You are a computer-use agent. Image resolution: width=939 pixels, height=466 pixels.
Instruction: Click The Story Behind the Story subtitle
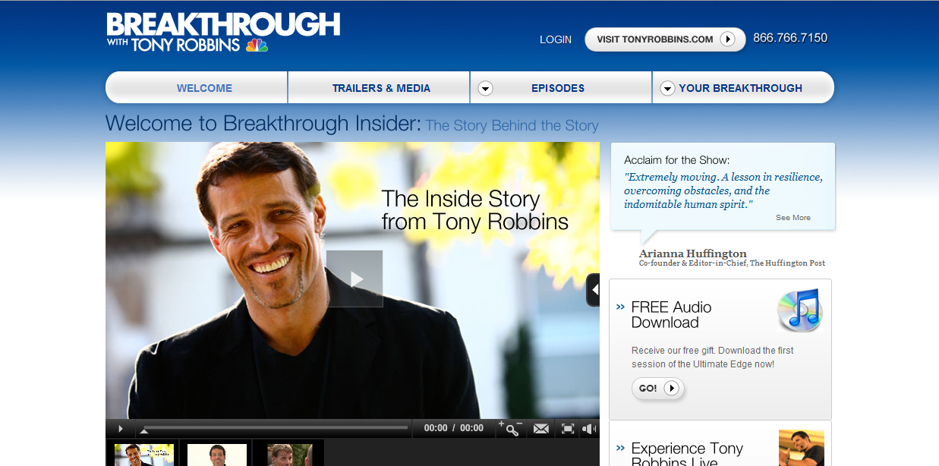512,125
